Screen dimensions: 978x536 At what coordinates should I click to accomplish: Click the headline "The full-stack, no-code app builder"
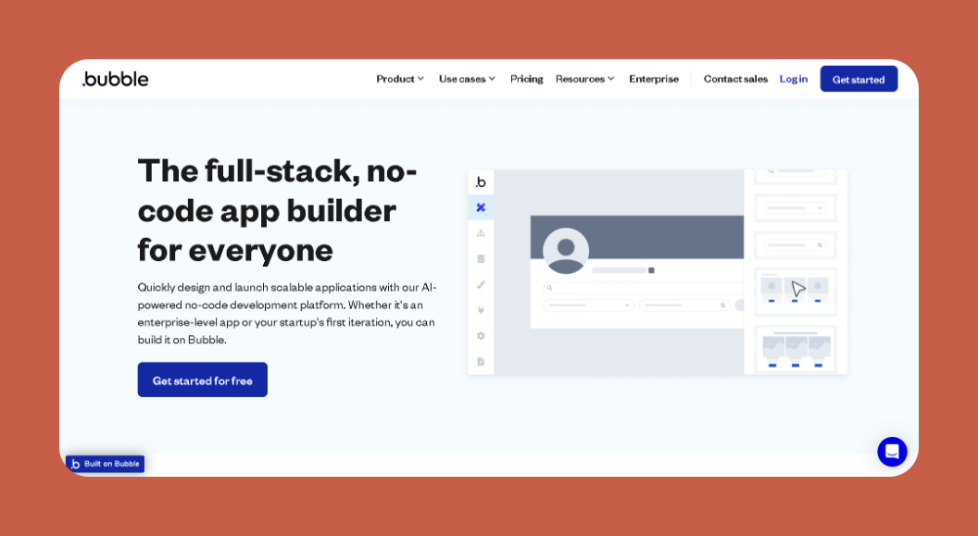click(x=277, y=210)
